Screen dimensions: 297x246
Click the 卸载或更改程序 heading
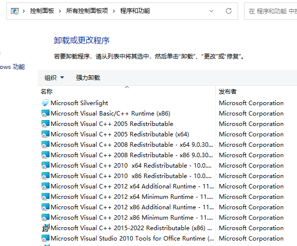82,40
